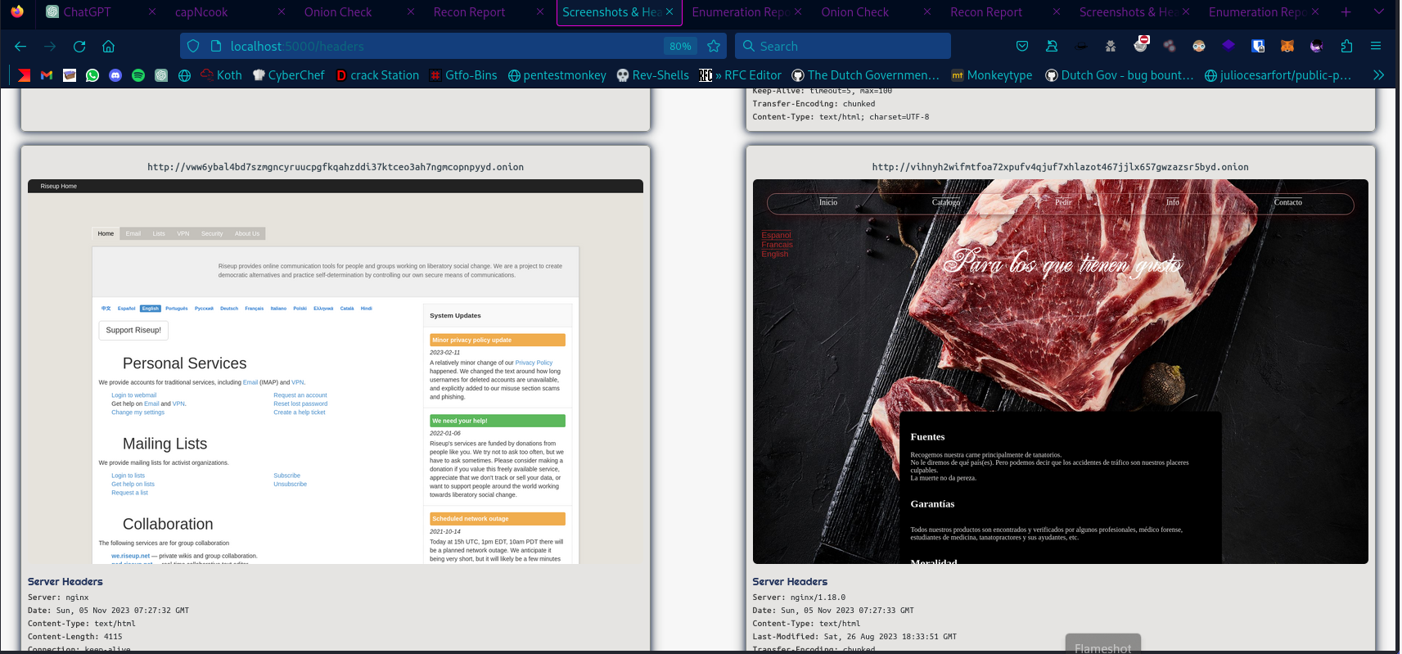The width and height of the screenshot is (1402, 654).
Task: Open the globe bookmark before Koth
Action: click(184, 75)
